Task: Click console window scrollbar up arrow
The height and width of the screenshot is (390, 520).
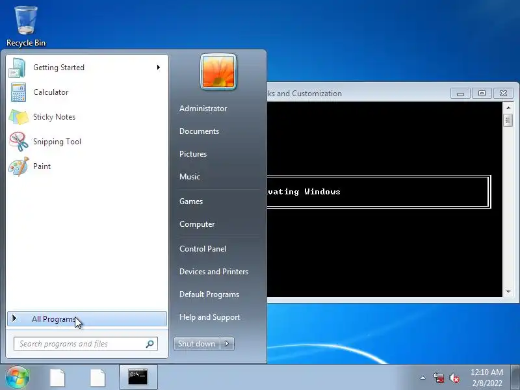Action: coord(508,108)
